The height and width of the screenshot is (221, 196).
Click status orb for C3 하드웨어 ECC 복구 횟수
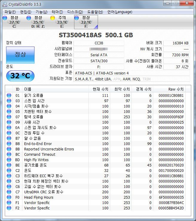pyautogui.click(x=9, y=176)
